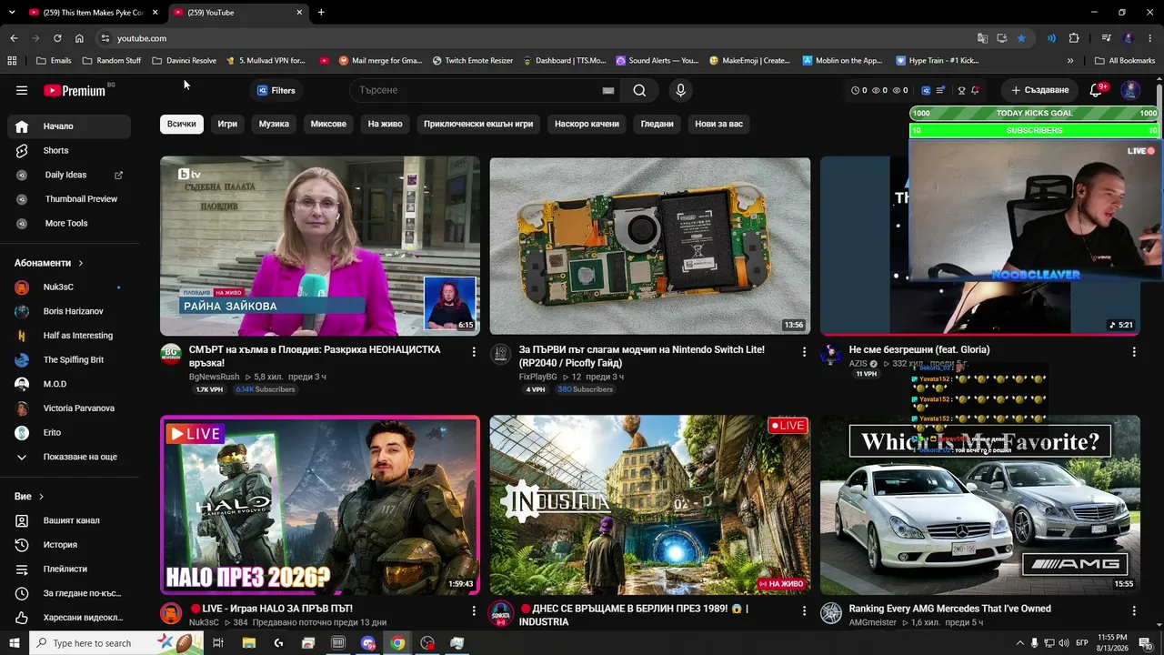This screenshot has height=655, width=1164.
Task: Open the Chrome apps grid in bookmarks bar
Action: (12, 61)
